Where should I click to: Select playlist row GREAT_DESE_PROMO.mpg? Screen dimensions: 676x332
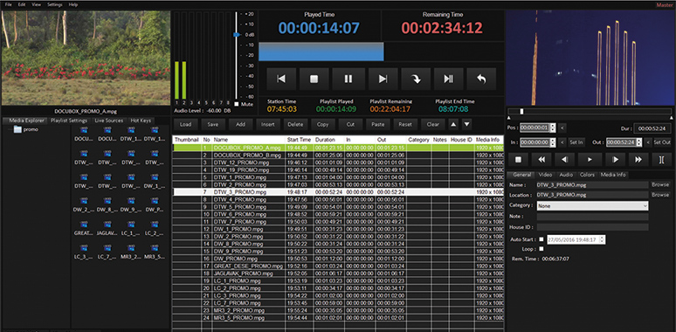338,266
